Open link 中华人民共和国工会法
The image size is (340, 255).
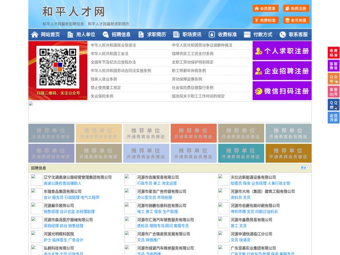110,53
